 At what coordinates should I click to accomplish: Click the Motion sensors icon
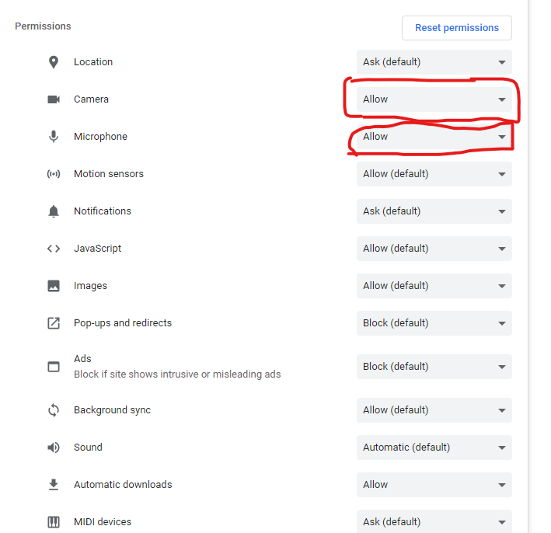(x=54, y=174)
